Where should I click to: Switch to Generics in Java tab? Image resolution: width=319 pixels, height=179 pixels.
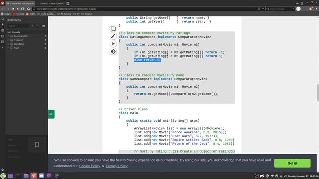click(50, 3)
